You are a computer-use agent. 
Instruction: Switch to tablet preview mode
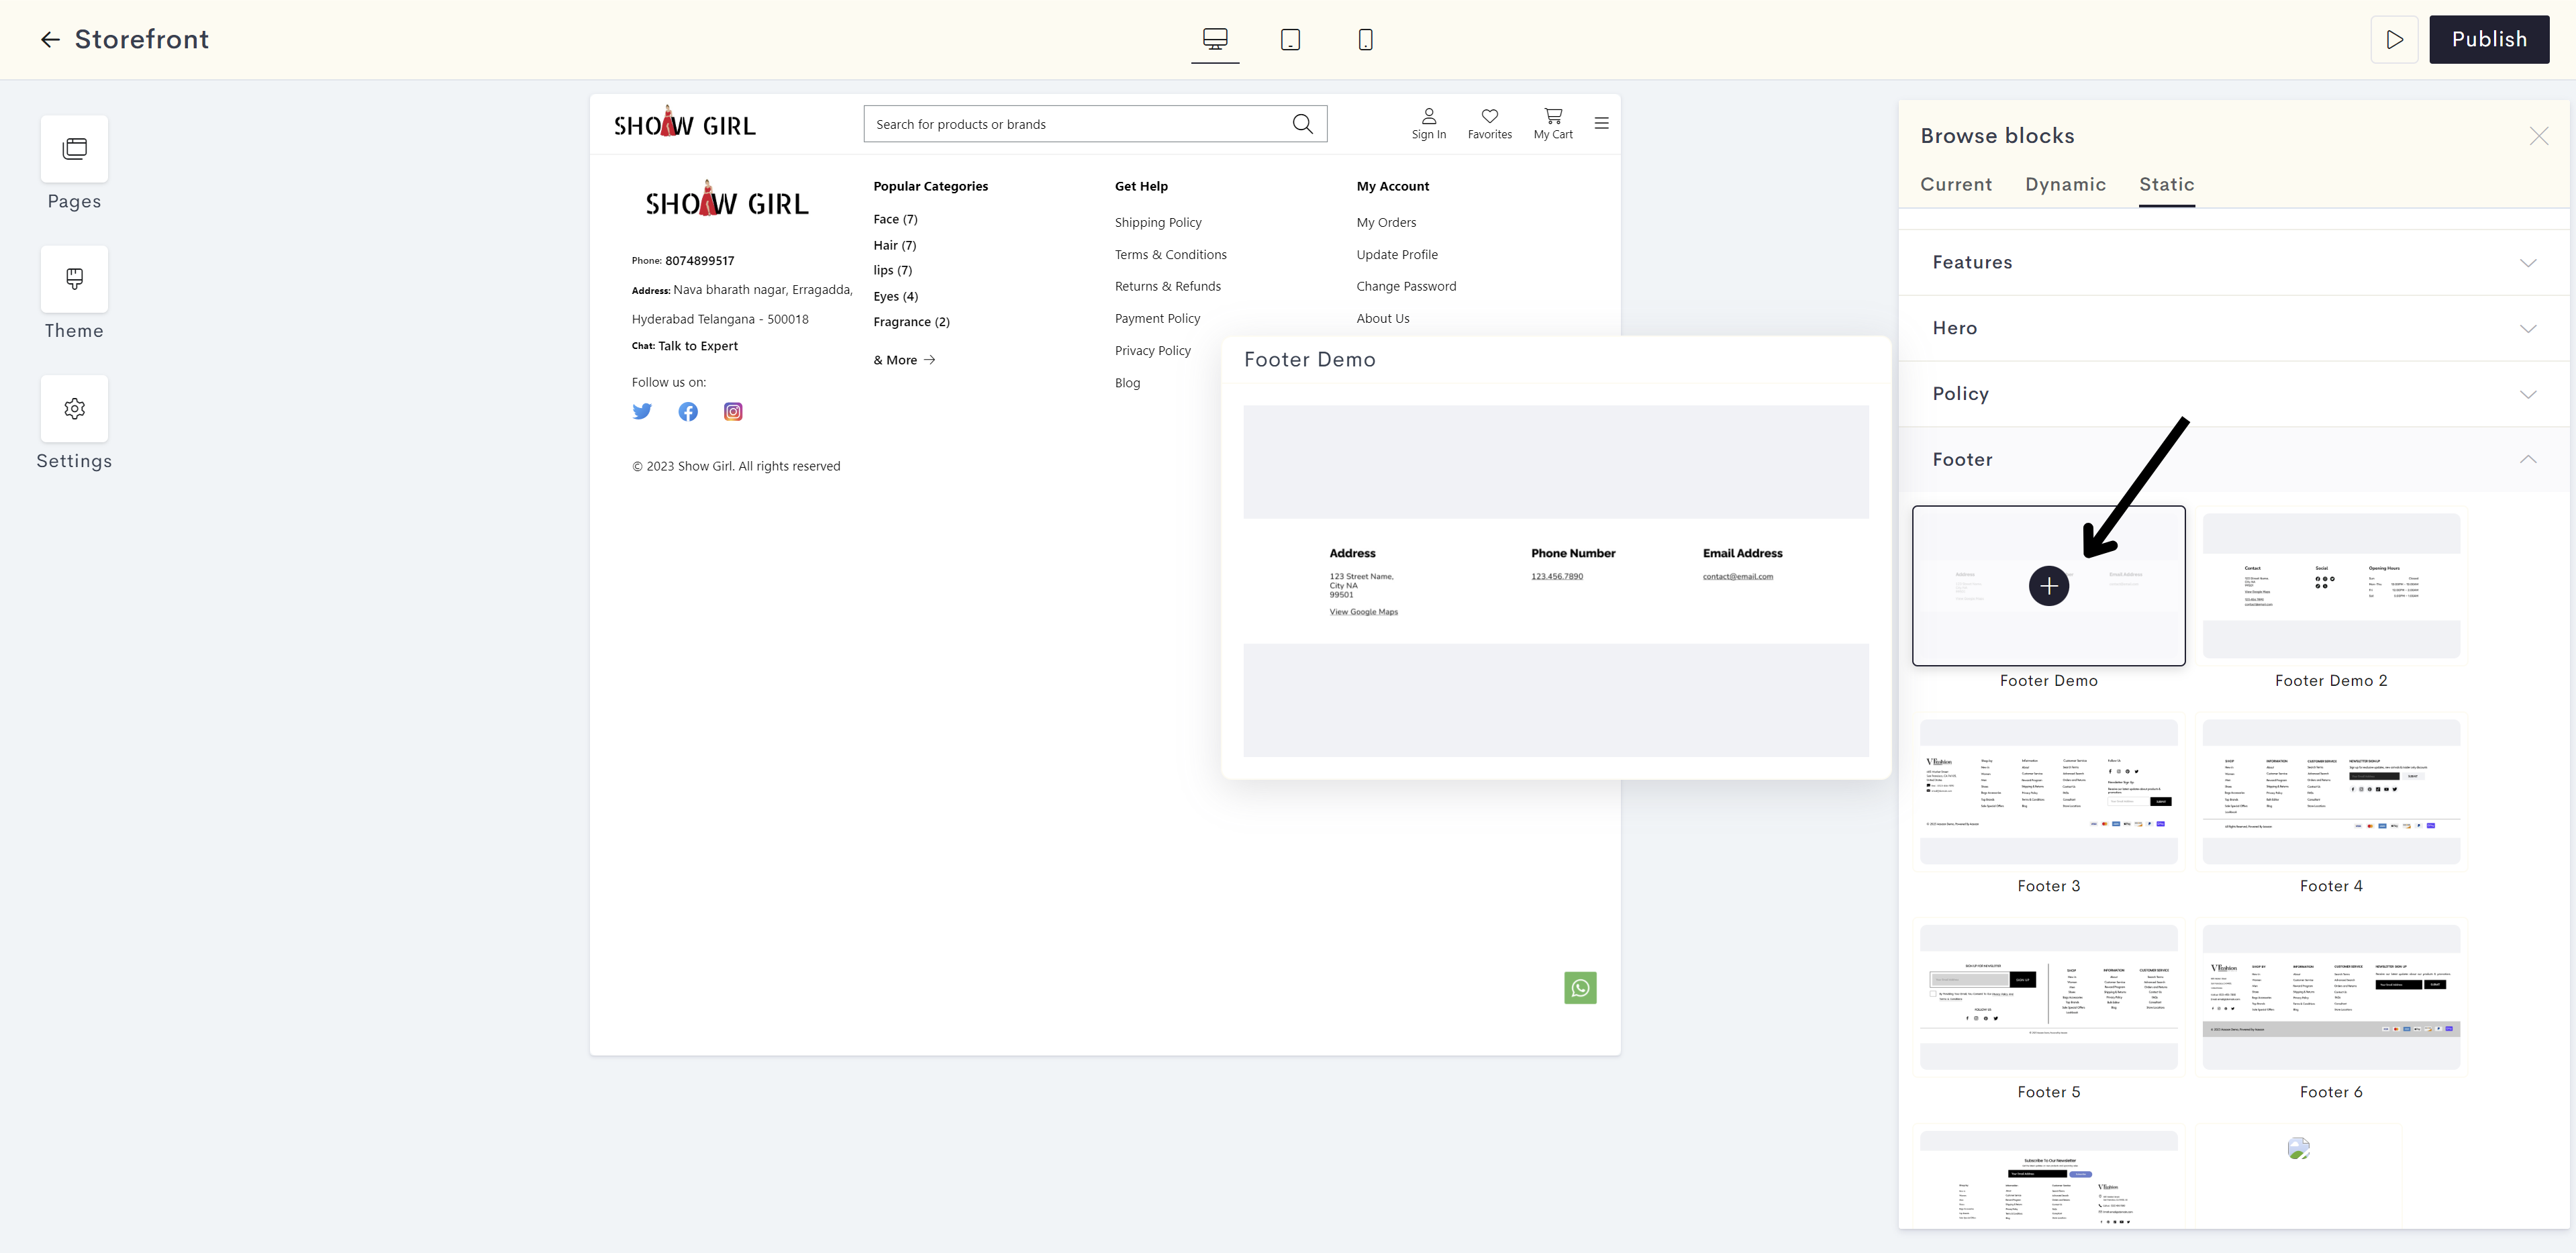(1290, 39)
